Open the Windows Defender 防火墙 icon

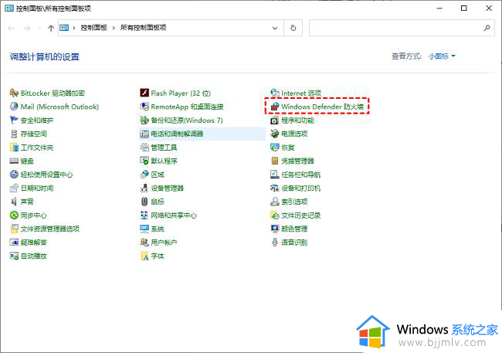point(275,107)
